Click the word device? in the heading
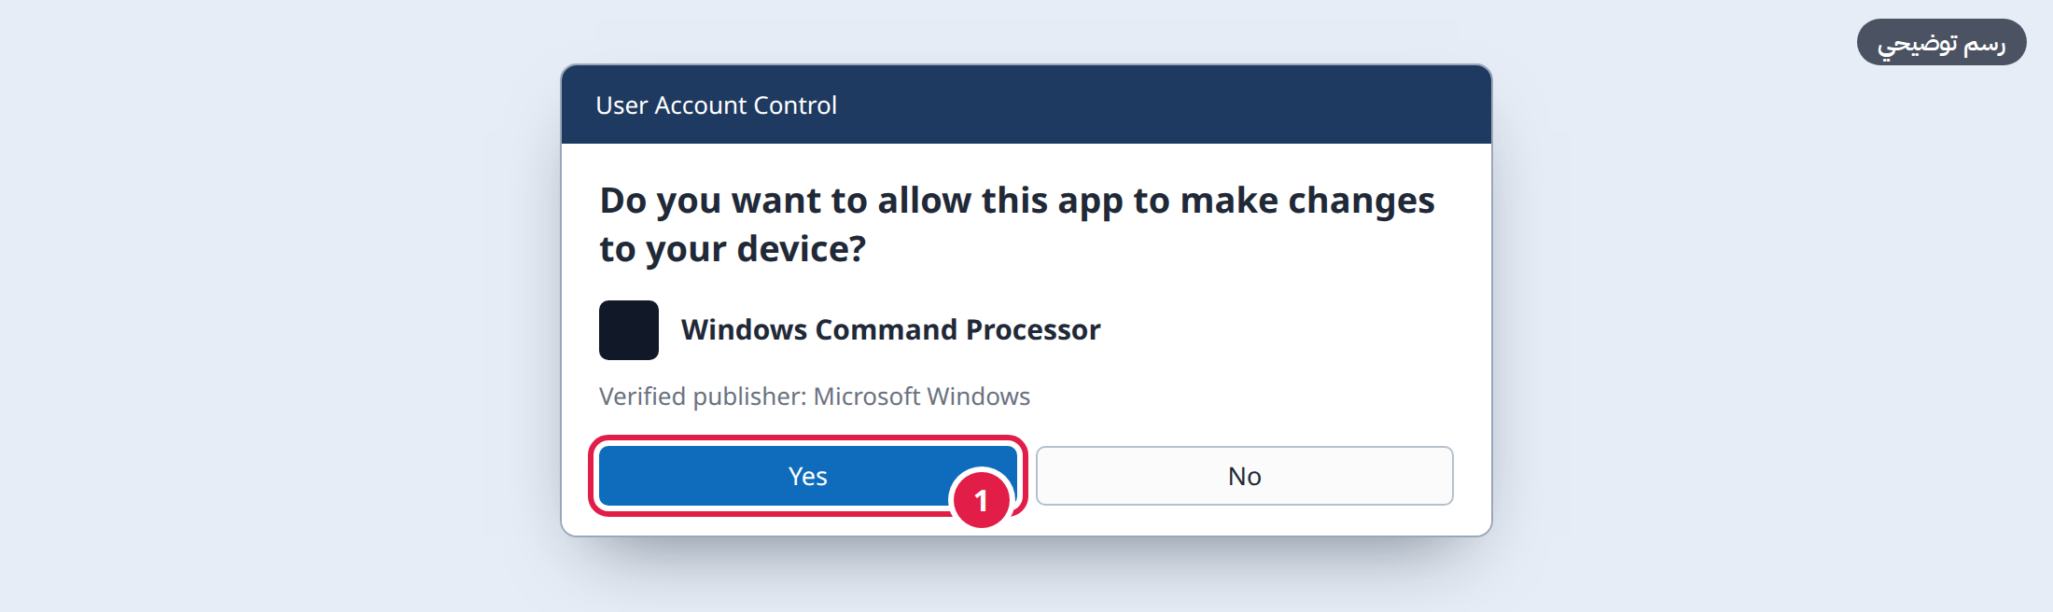Screen dimensions: 2053x612 802,249
